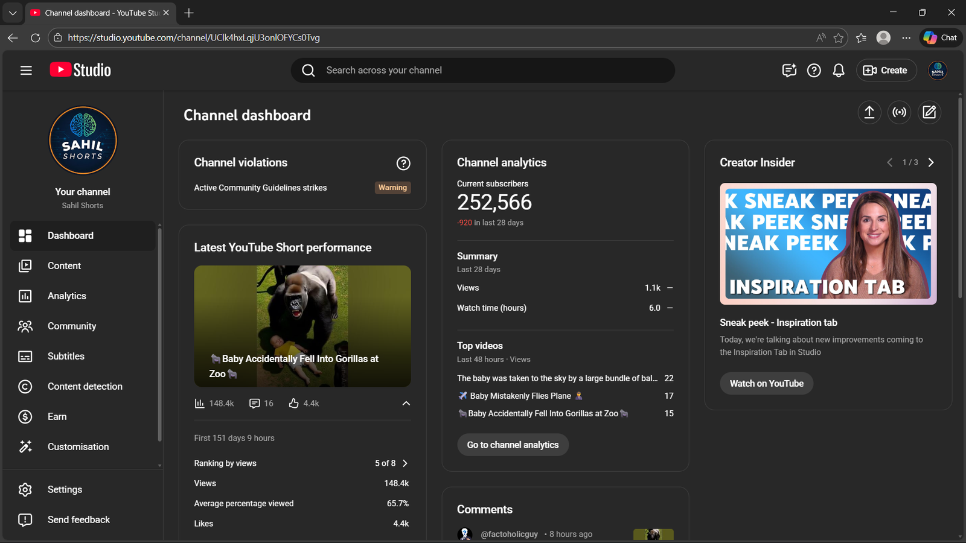966x543 pixels.
Task: Click the Create button
Action: click(886, 71)
